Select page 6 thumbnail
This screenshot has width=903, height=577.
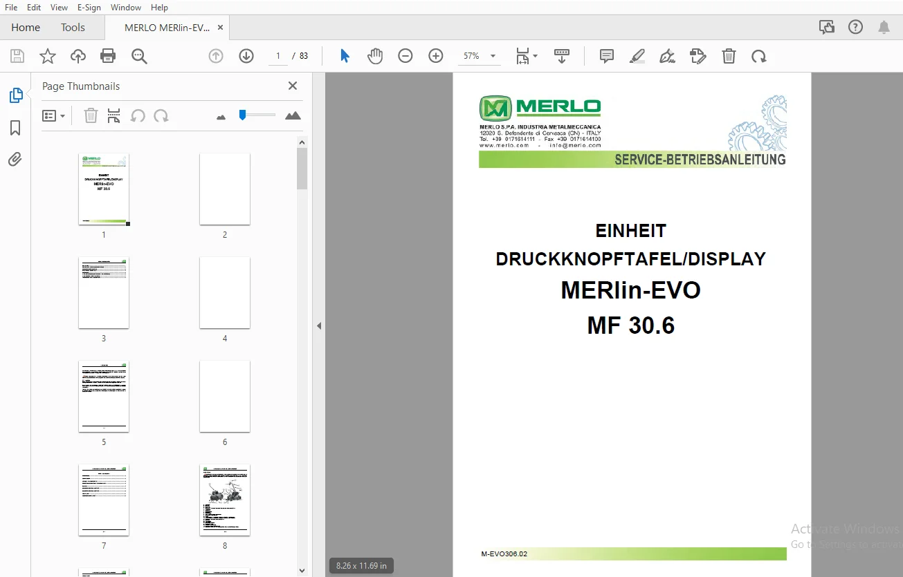(225, 397)
